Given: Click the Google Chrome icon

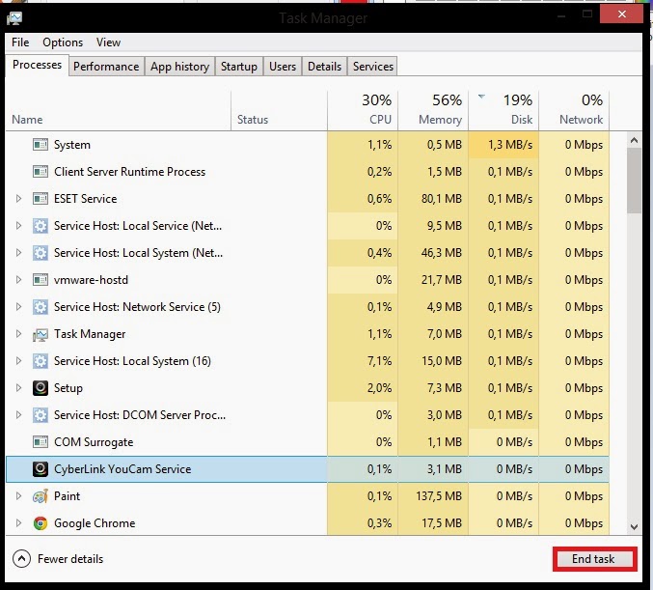Looking at the screenshot, I should tap(41, 523).
